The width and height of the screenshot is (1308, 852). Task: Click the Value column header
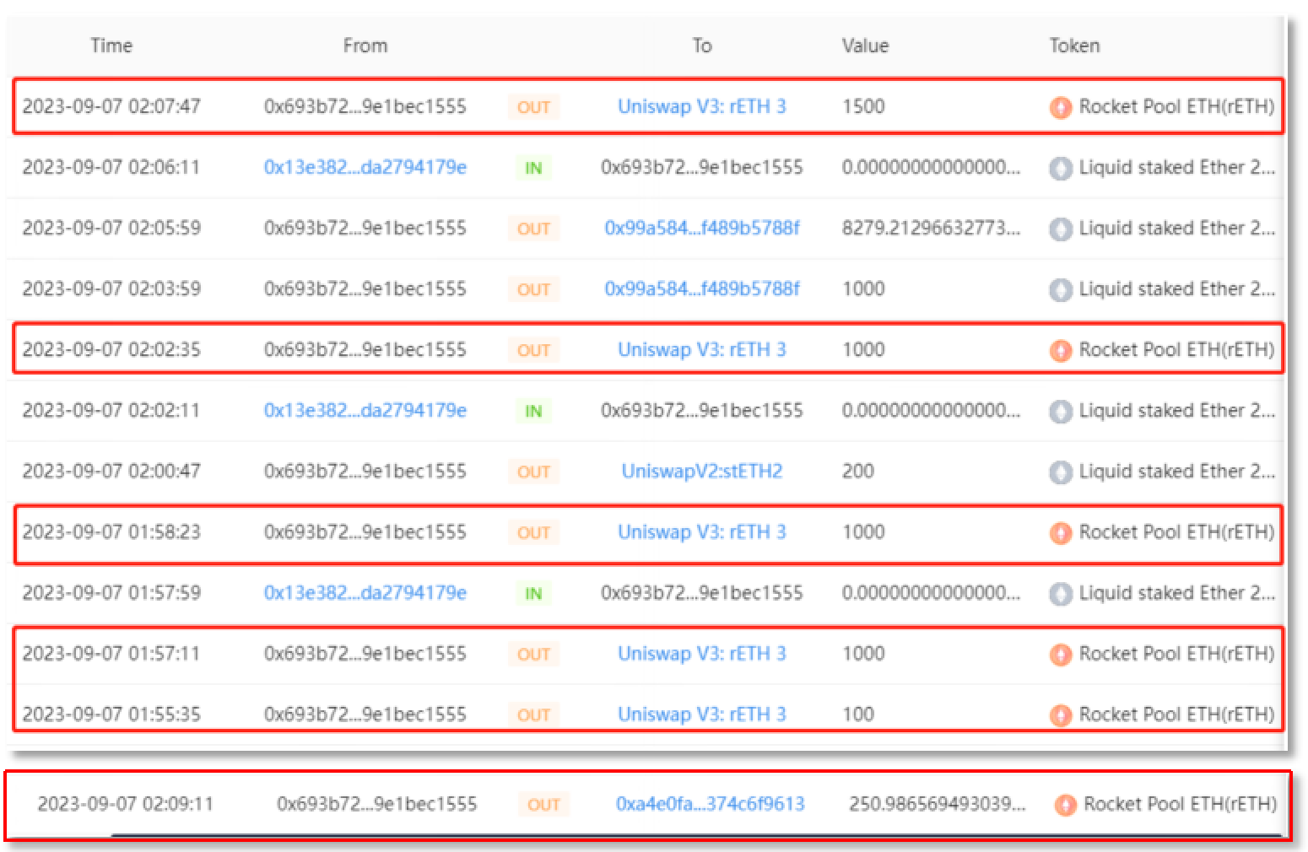(865, 46)
